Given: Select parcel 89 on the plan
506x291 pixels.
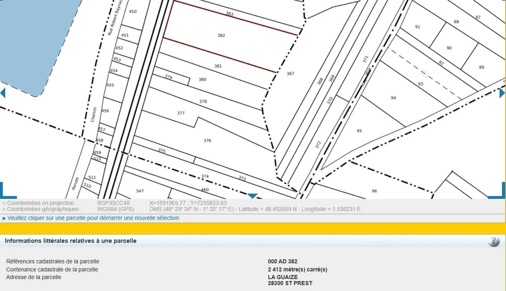Looking at the screenshot, I should coord(481,67).
